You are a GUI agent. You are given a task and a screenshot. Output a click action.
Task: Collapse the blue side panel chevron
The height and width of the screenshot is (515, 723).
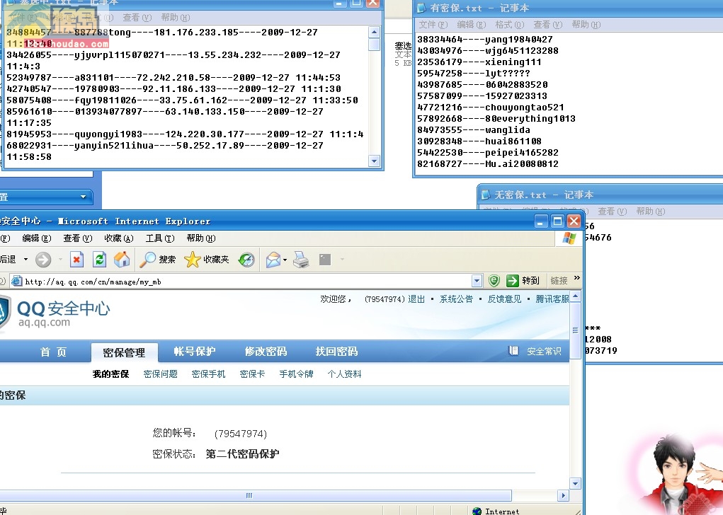pos(83,197)
